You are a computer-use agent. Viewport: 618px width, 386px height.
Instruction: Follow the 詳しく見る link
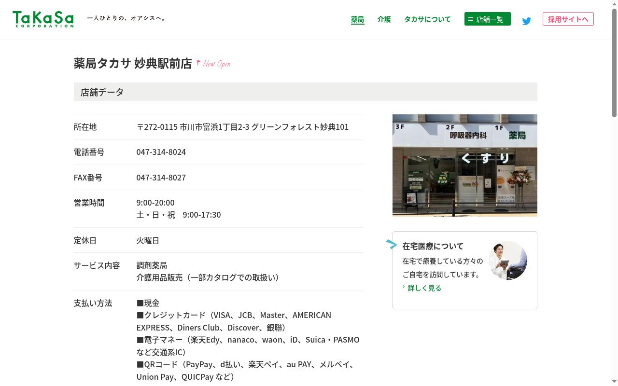(424, 288)
